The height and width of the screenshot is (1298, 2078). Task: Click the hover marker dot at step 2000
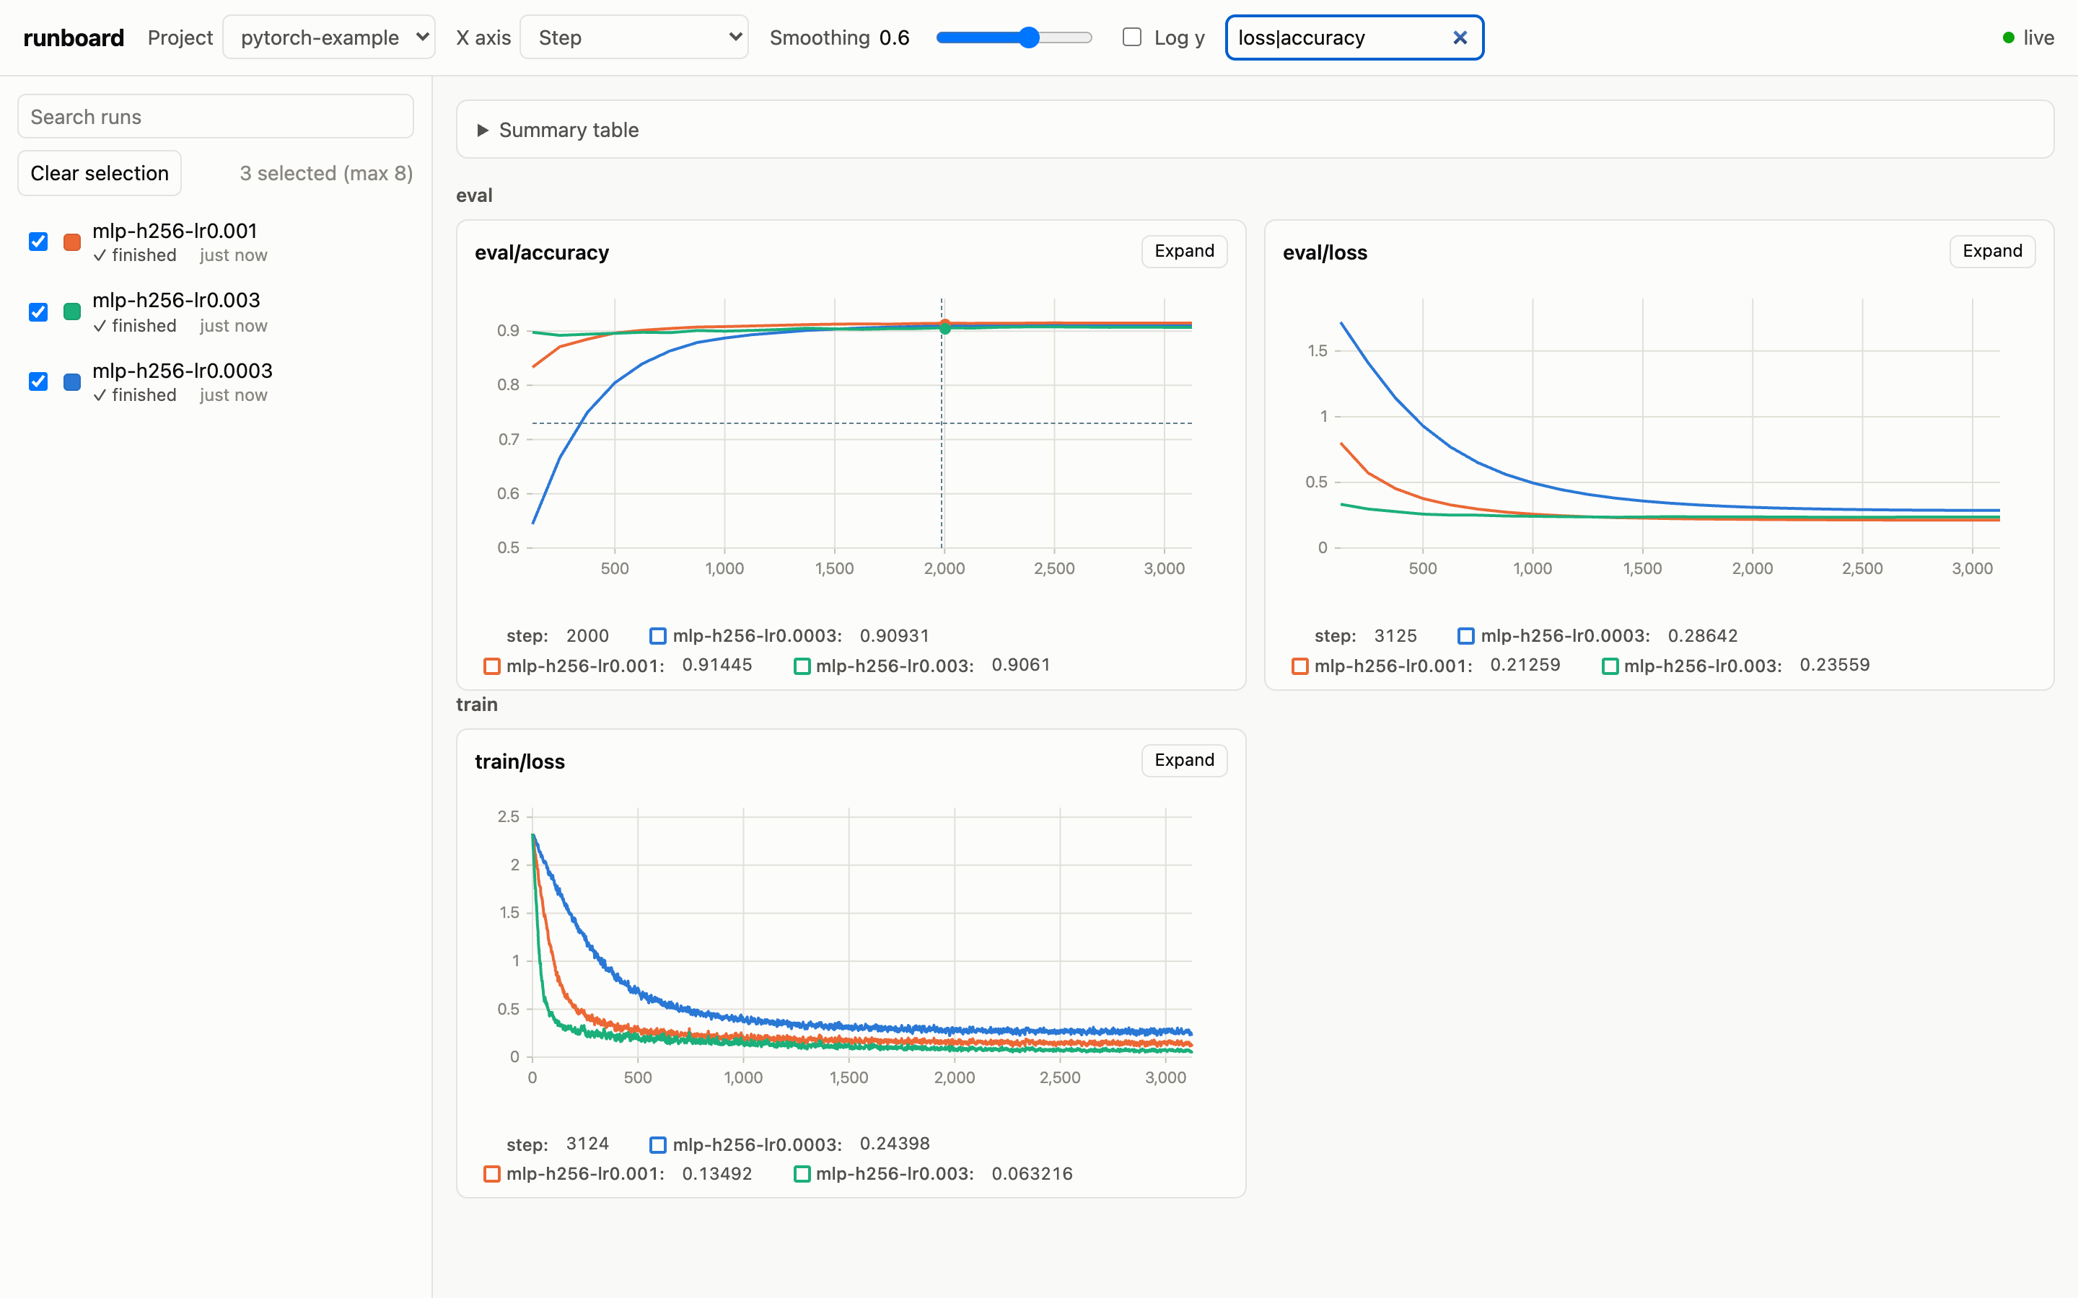point(944,327)
